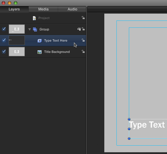Click the Group 2D/3D stack indicator icon
This screenshot has width=167, height=154.
(79, 29)
